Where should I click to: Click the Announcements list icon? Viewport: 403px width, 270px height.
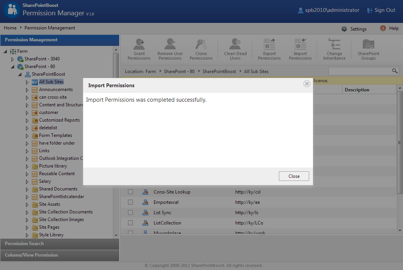(x=35, y=90)
